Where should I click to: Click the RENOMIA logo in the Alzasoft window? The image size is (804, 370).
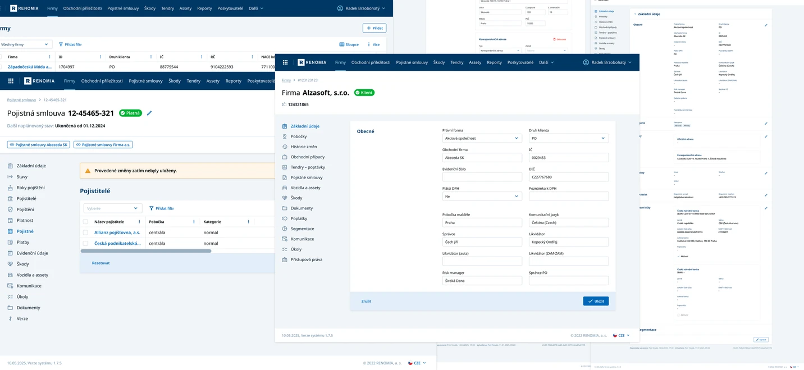click(x=313, y=62)
